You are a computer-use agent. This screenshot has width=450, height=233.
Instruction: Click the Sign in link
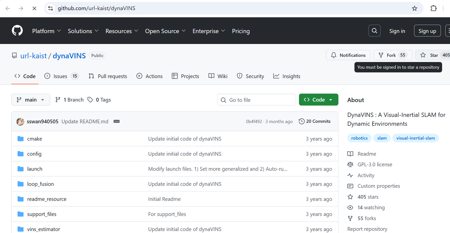coord(397,31)
